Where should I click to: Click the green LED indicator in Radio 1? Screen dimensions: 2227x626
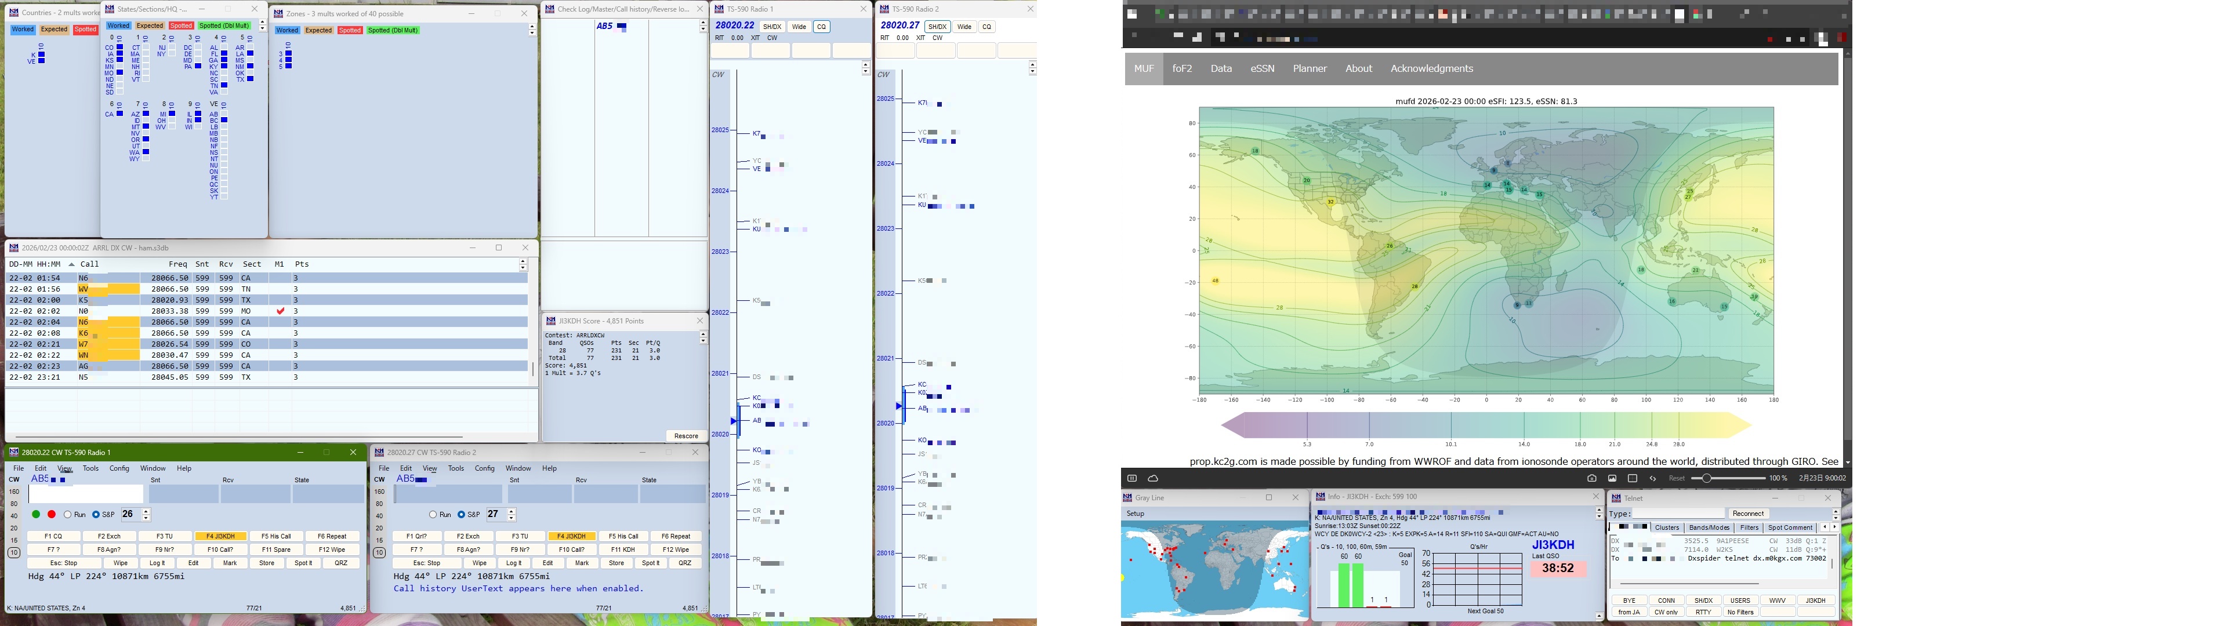pos(35,515)
